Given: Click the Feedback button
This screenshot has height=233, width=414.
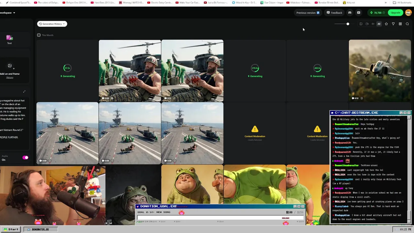Looking at the screenshot, I should pyautogui.click(x=334, y=13).
